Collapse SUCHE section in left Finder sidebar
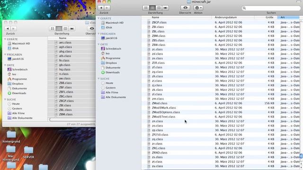303x170 pixels. coord(5,100)
